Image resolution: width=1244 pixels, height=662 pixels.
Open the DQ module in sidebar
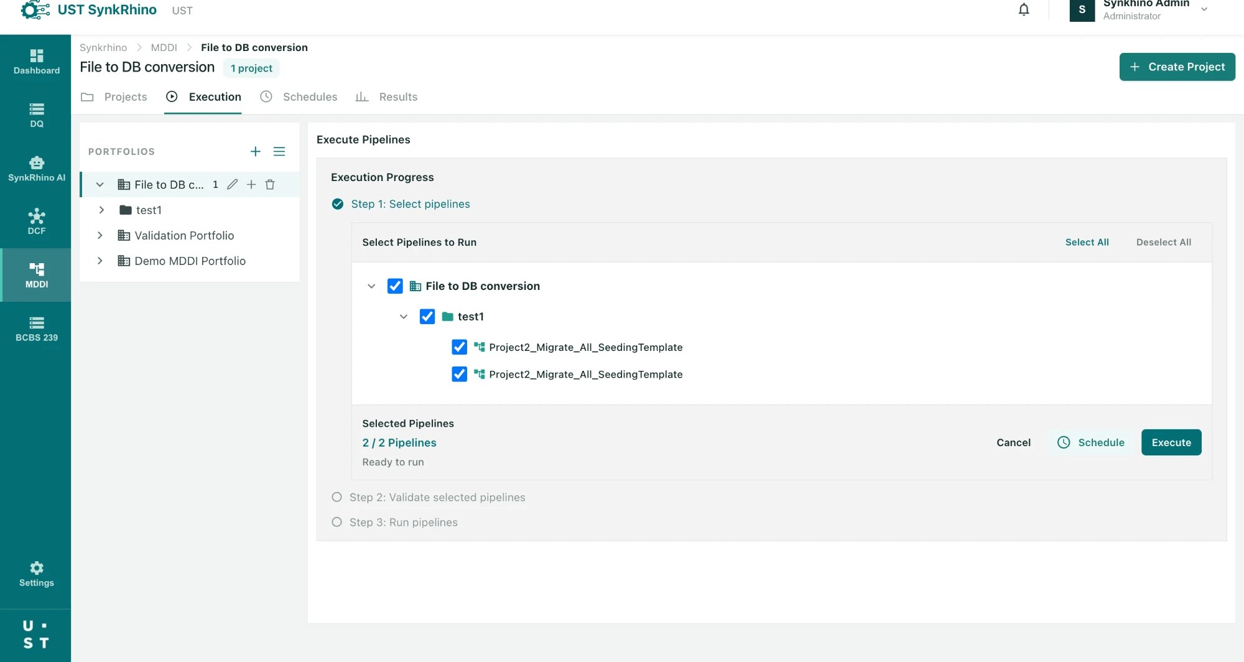(36, 115)
